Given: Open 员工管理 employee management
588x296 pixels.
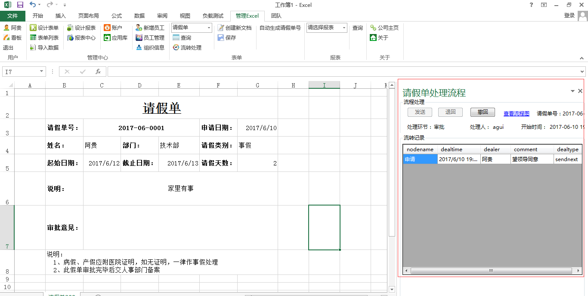Looking at the screenshot, I should [150, 37].
